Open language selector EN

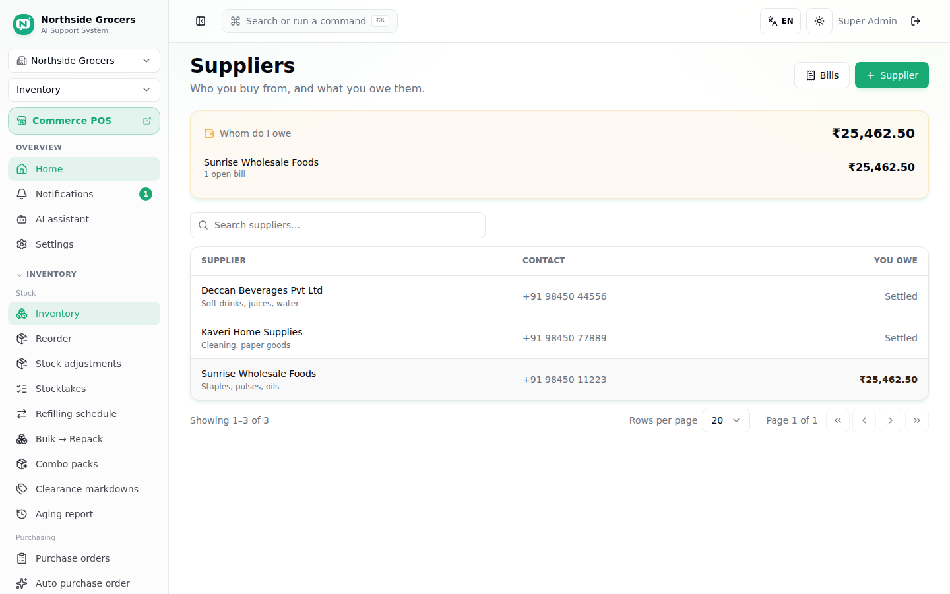coord(780,21)
